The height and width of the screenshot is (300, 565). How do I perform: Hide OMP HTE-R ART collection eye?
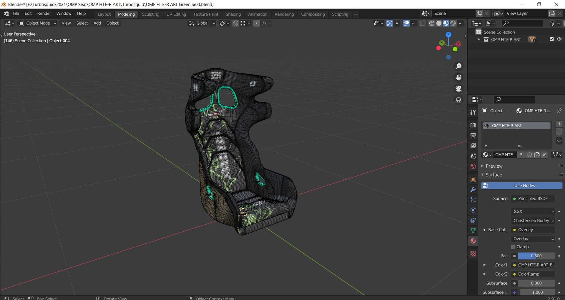(x=559, y=39)
